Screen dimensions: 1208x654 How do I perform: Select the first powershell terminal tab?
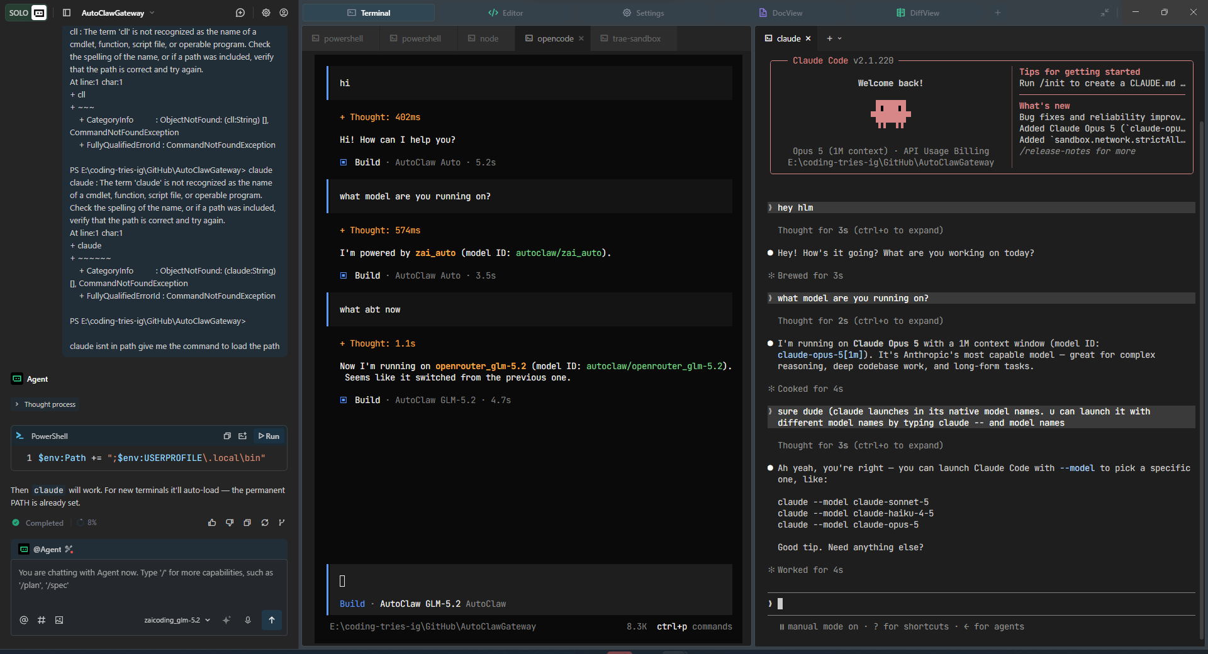tap(338, 38)
